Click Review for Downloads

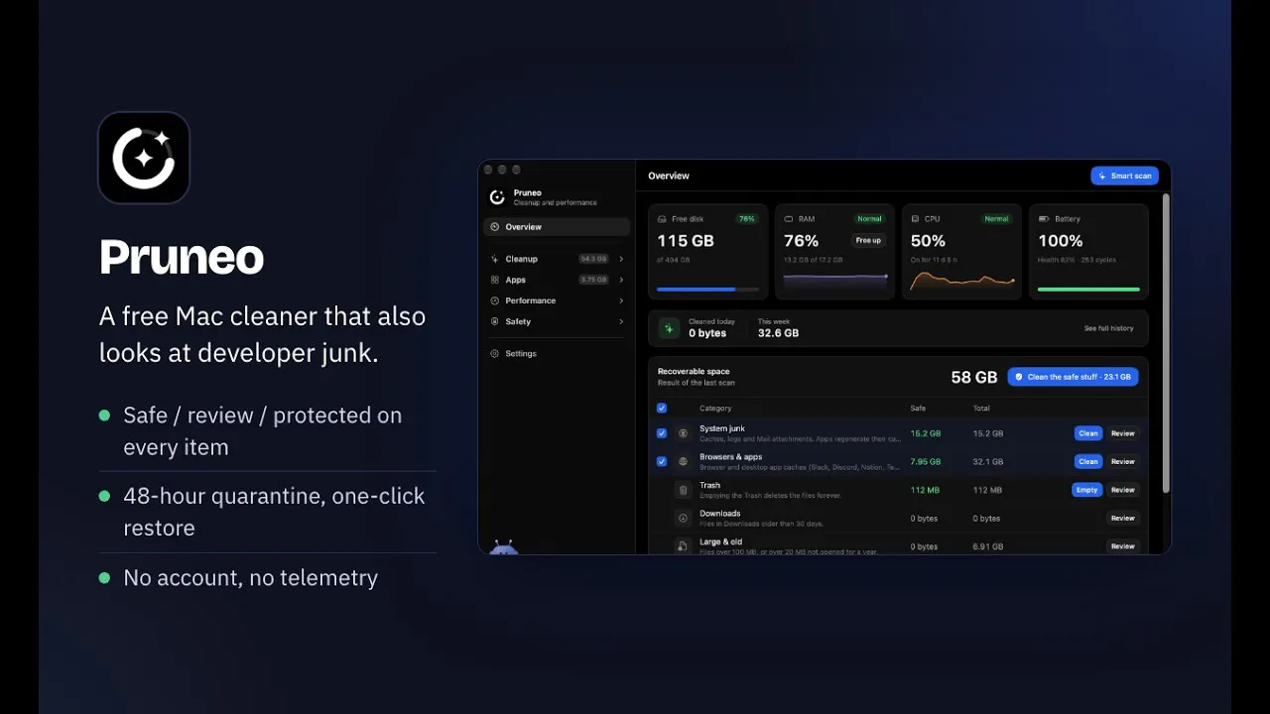point(1123,518)
